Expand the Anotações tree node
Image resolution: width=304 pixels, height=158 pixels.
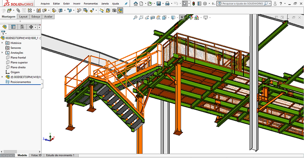click(x=2, y=53)
